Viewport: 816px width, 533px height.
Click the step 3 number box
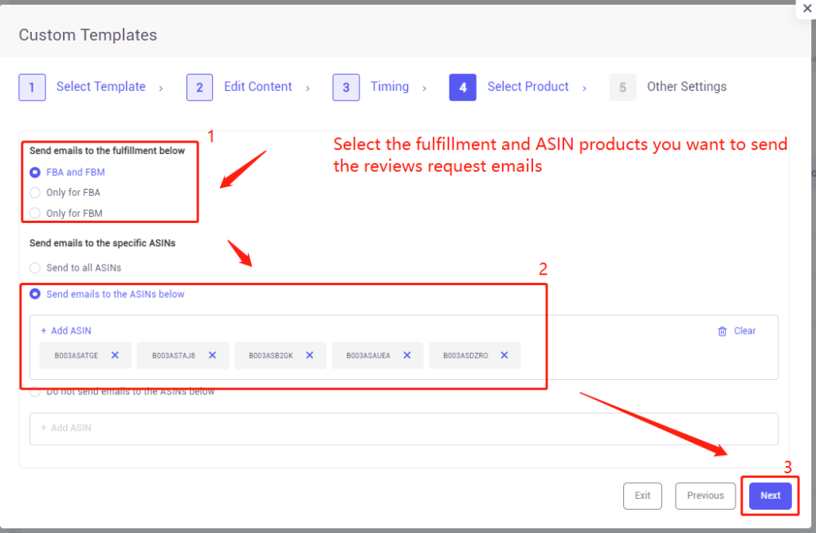point(346,88)
